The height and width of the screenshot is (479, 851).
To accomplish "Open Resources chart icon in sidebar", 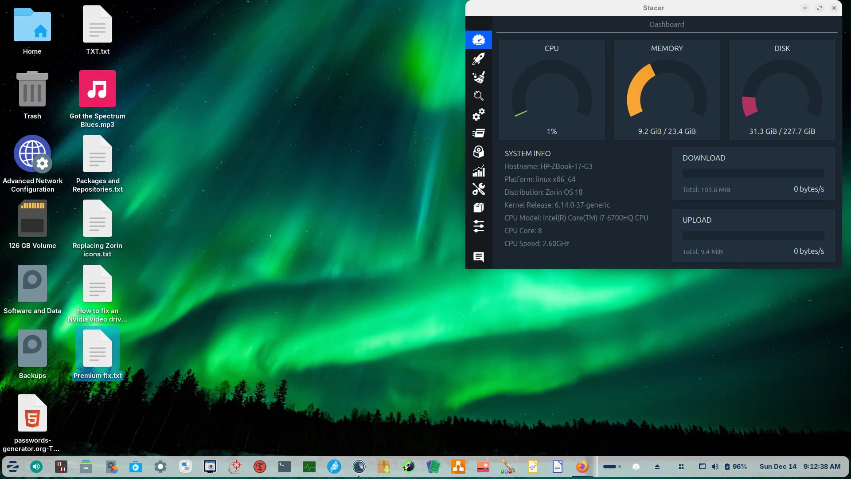I will coord(478,171).
